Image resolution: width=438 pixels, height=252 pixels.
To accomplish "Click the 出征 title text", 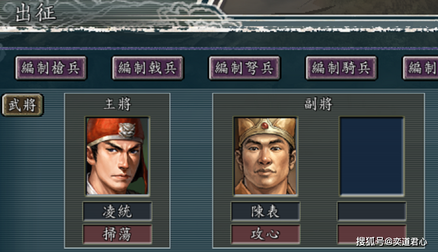I will click(36, 13).
